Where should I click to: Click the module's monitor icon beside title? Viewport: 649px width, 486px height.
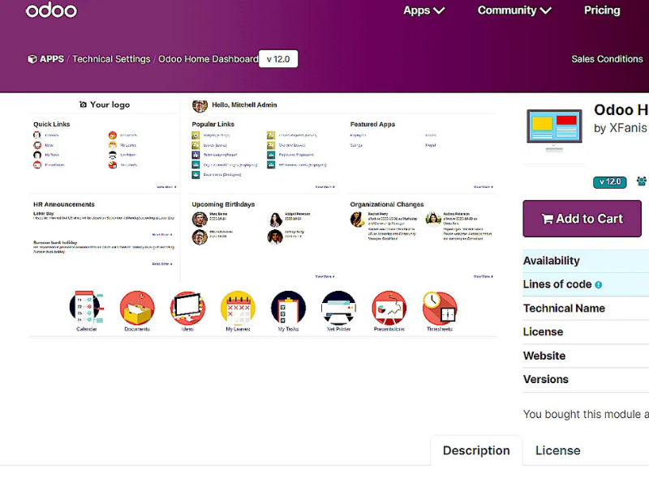(554, 130)
